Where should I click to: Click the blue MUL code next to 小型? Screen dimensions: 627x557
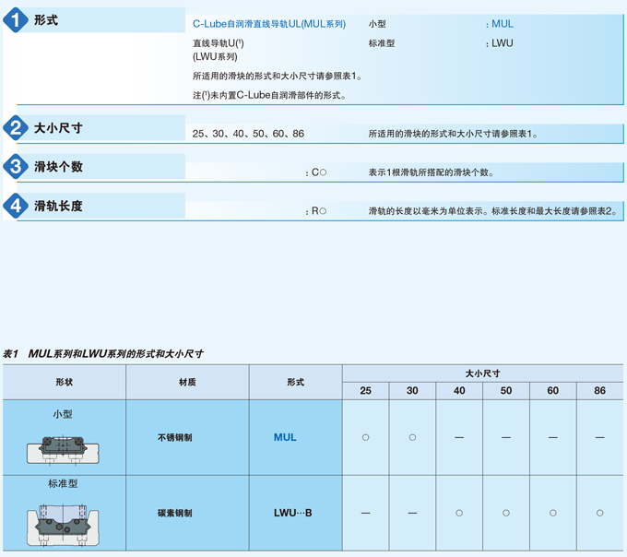point(503,24)
